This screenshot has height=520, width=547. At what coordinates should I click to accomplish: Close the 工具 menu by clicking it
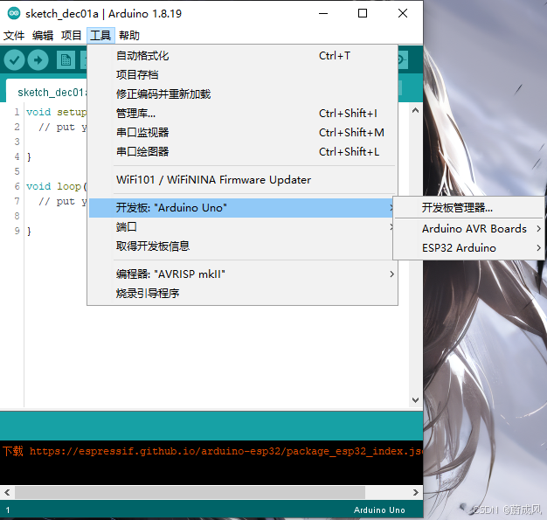100,35
